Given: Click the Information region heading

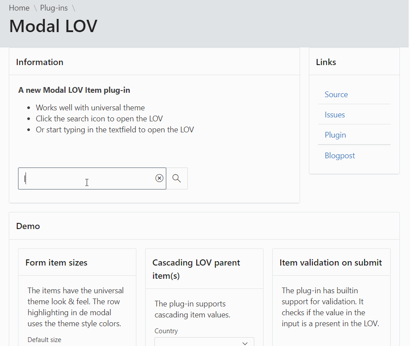Looking at the screenshot, I should click(40, 62).
